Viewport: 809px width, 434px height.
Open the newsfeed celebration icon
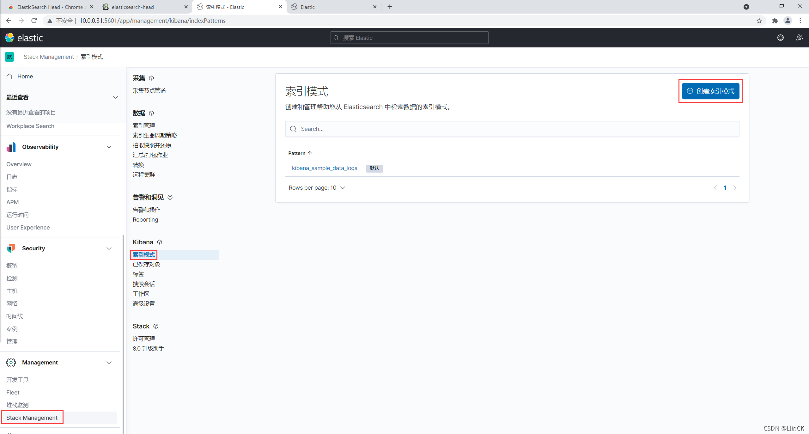(799, 38)
